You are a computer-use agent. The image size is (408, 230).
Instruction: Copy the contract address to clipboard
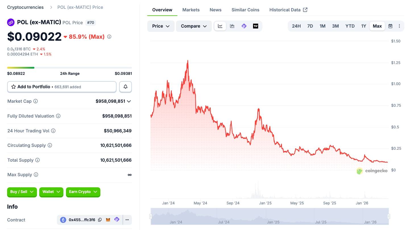[x=100, y=220]
